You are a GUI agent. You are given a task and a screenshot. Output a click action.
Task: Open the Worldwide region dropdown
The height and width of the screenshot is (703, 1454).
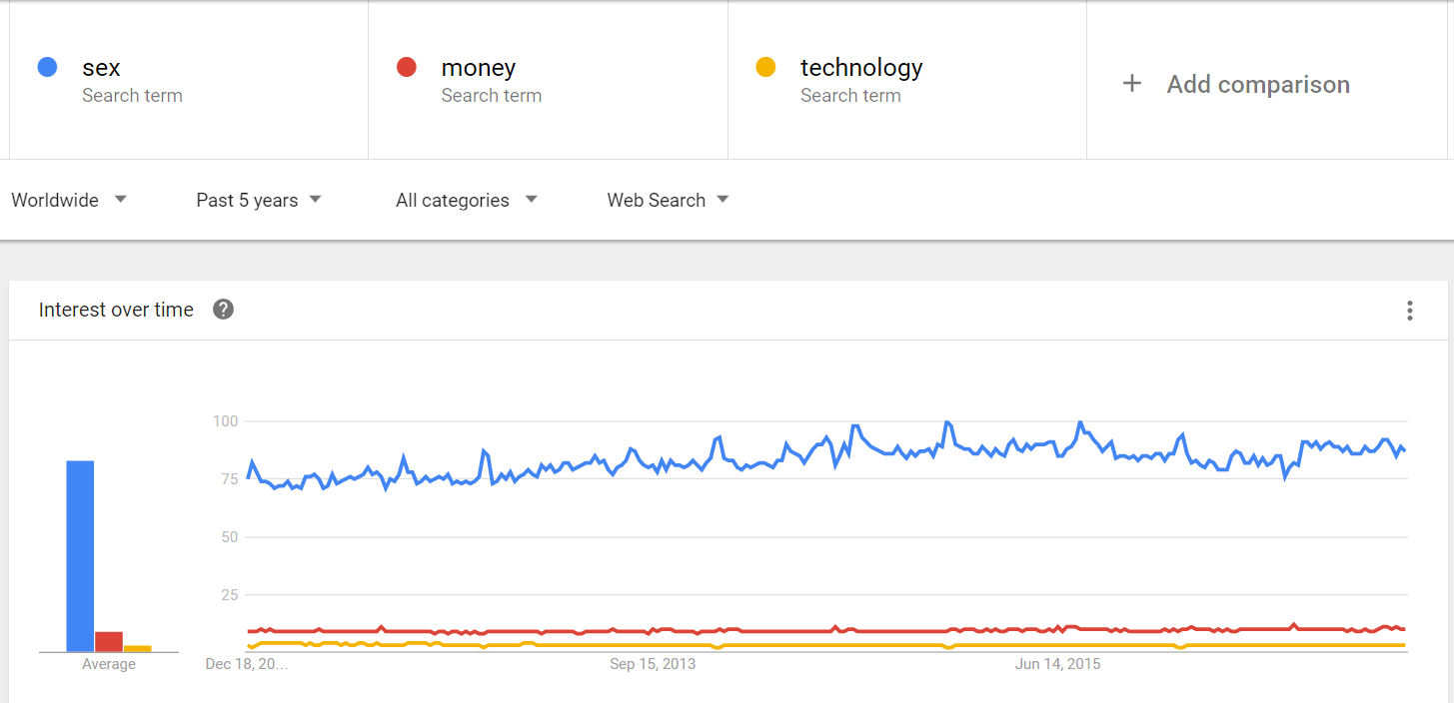point(69,200)
